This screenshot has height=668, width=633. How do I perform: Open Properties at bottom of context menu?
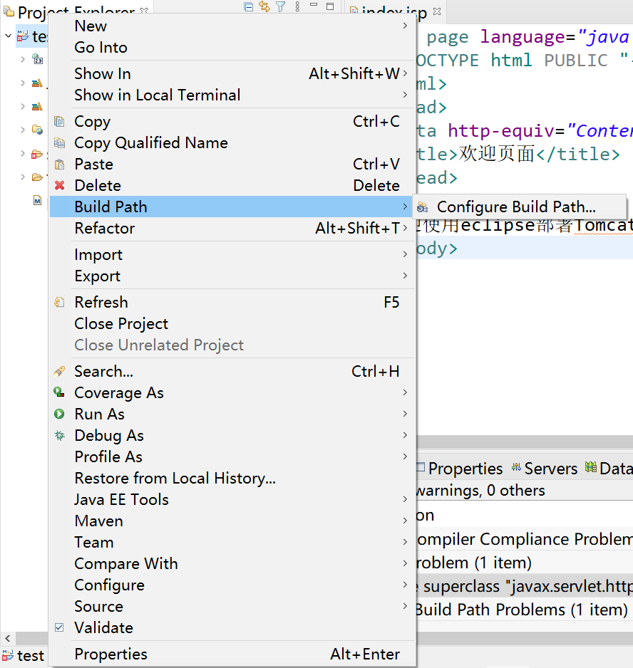coord(110,654)
